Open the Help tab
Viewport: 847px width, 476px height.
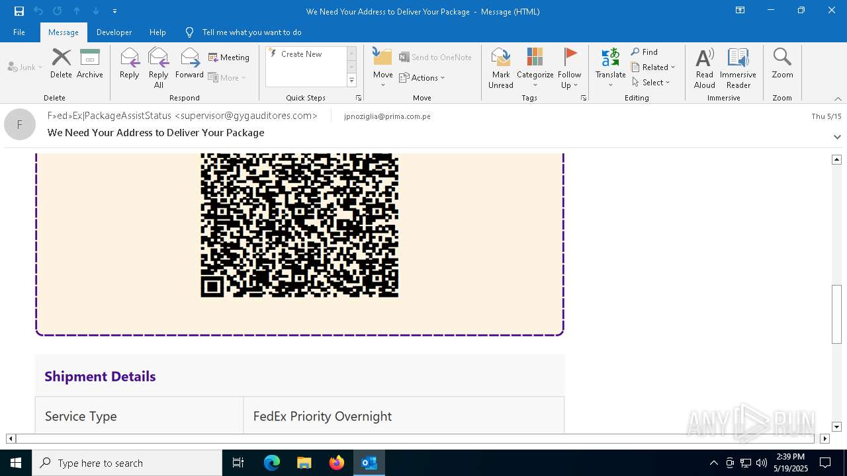(157, 32)
